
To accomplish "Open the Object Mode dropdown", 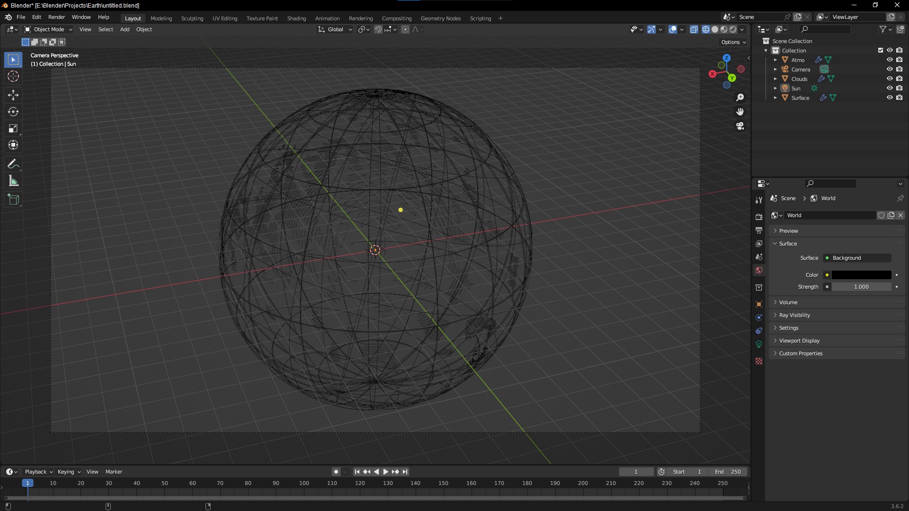I will (x=48, y=29).
